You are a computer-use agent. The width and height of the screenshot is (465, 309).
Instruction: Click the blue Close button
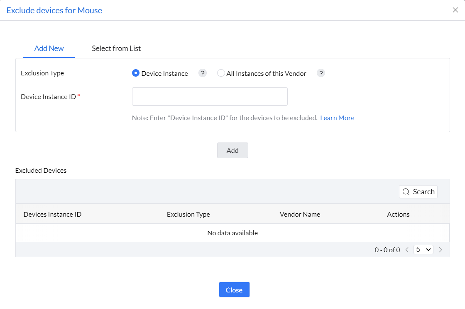coord(234,290)
